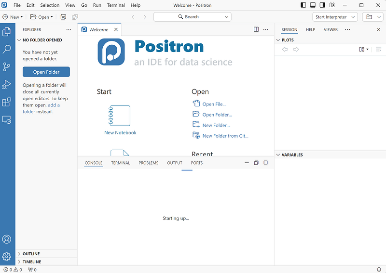
Task: Open Explorer Views and More Actions ellipsis
Action: tap(69, 29)
